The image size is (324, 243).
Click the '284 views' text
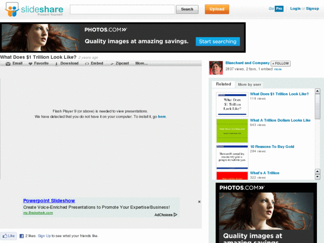258,152
